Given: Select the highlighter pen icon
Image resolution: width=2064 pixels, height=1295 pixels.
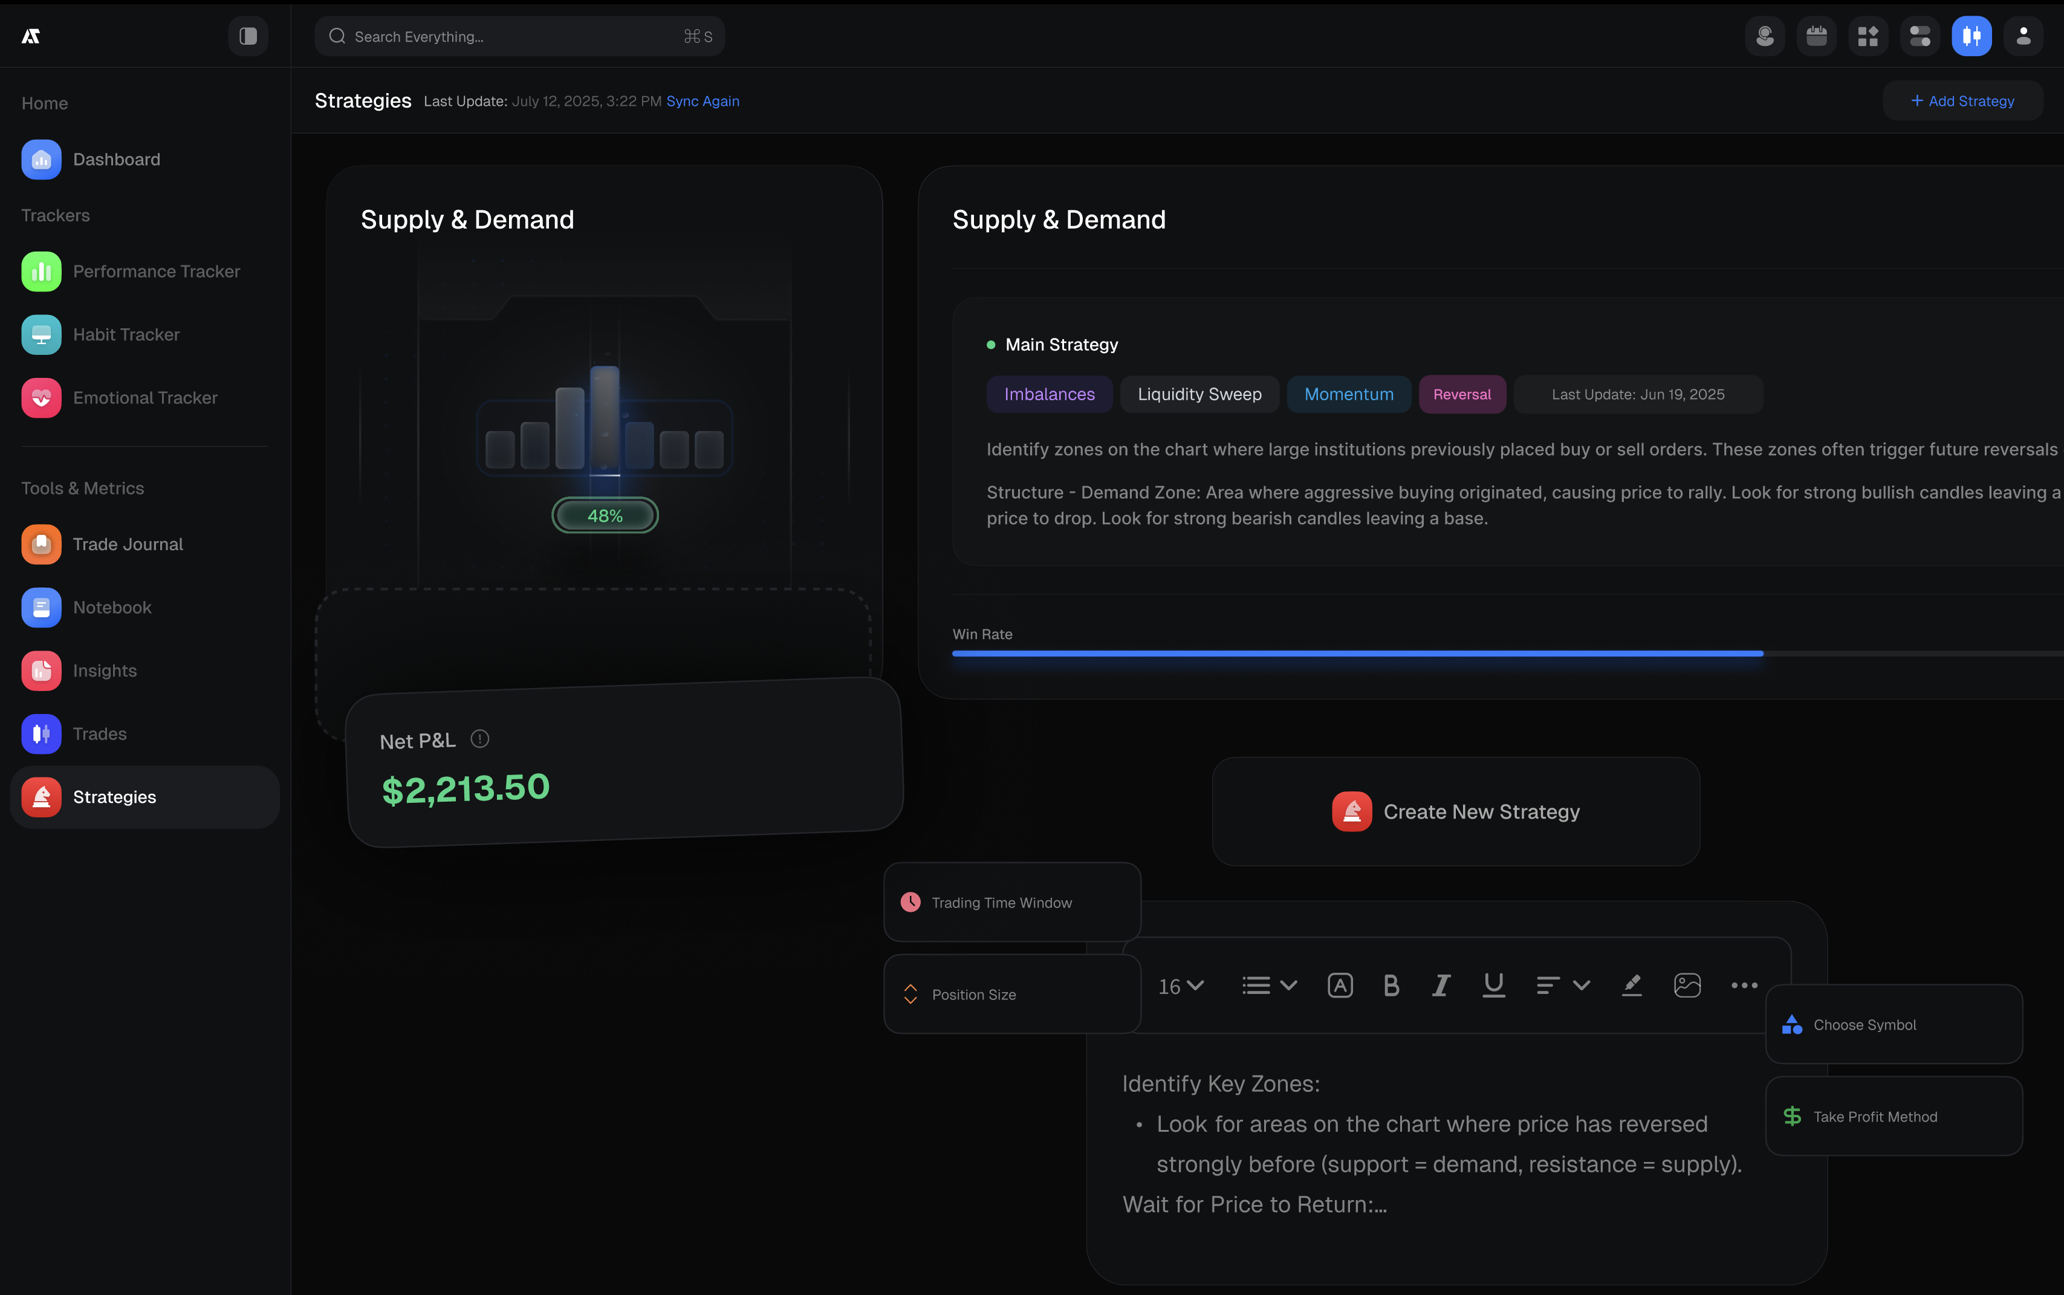Looking at the screenshot, I should pyautogui.click(x=1632, y=986).
